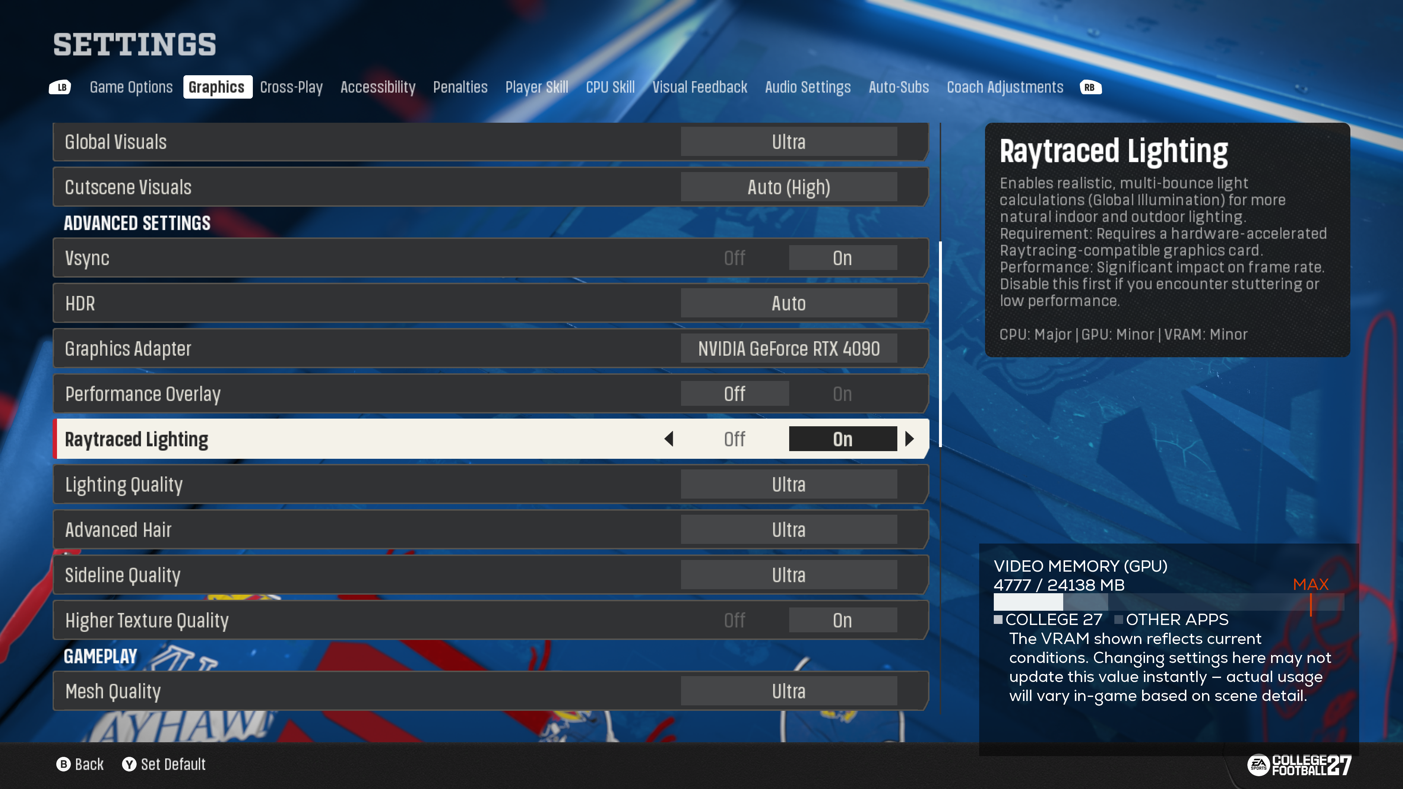The image size is (1403, 789).
Task: Open the Coach Adjustments tab
Action: click(x=1005, y=87)
